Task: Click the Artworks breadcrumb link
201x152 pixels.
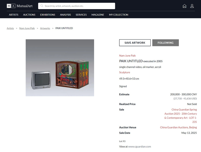Action: click(45, 28)
